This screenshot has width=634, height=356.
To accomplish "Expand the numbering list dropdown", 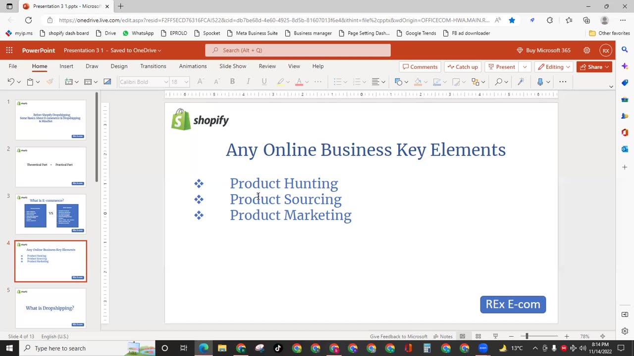I will [x=364, y=82].
